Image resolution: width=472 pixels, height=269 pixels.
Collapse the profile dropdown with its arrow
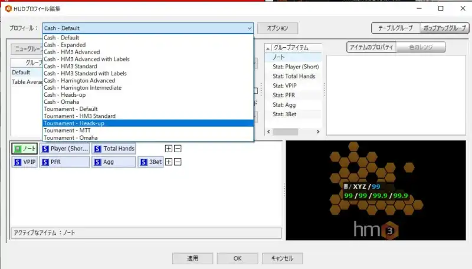(x=250, y=28)
